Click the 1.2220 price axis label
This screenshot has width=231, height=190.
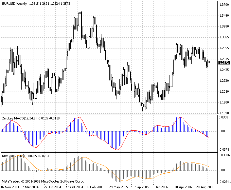click(224, 81)
